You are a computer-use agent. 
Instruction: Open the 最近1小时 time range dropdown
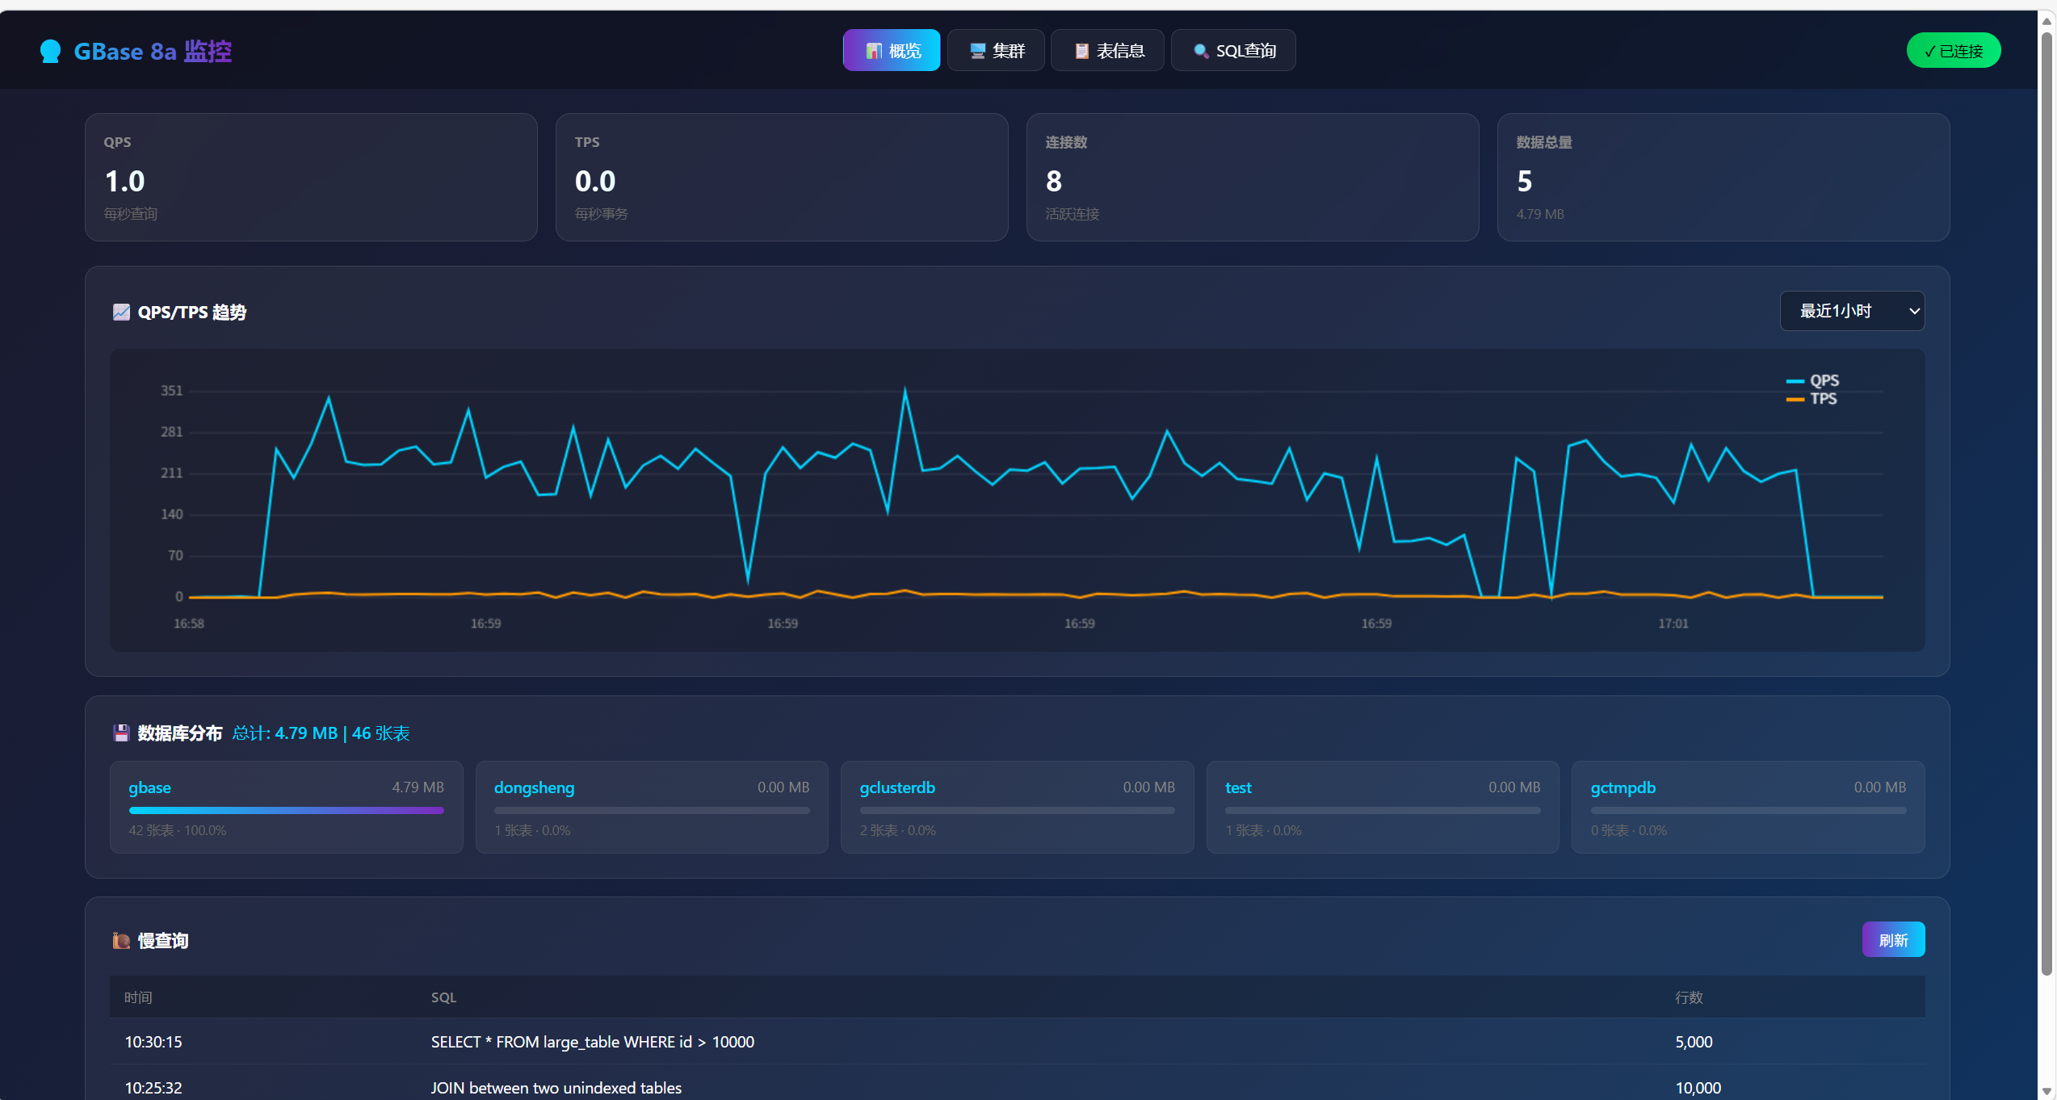1852,311
